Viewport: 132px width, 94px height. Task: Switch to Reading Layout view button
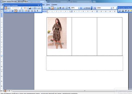pos(9,91)
